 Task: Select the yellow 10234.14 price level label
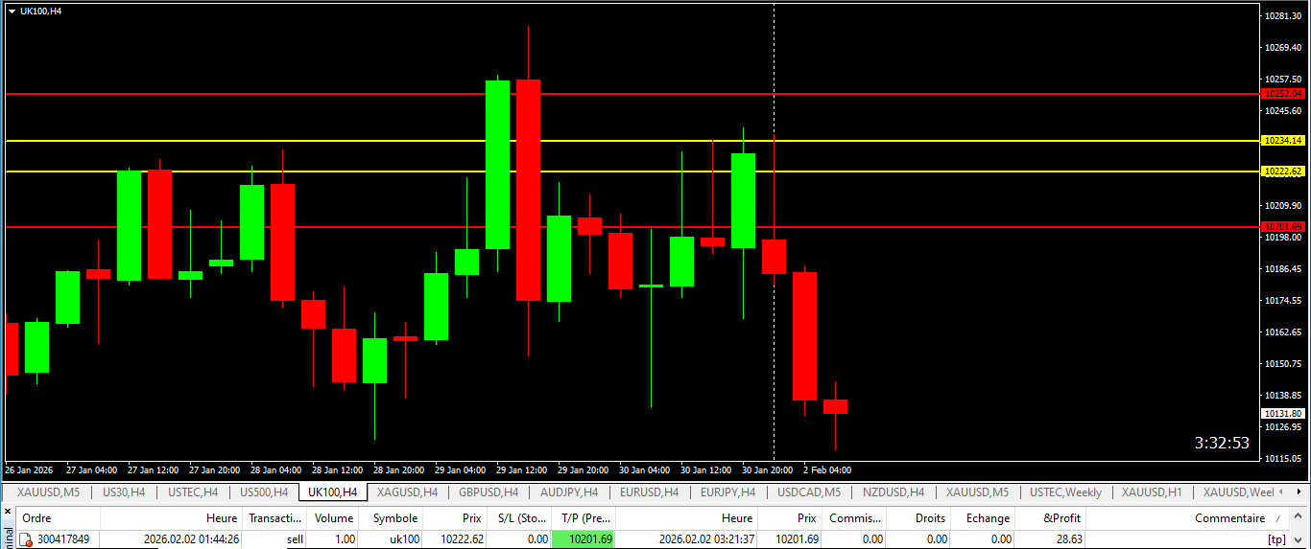pos(1283,141)
